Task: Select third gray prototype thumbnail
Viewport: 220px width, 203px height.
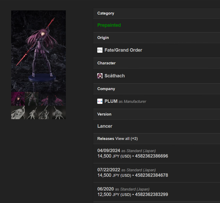Action: pyautogui.click(x=45, y=112)
